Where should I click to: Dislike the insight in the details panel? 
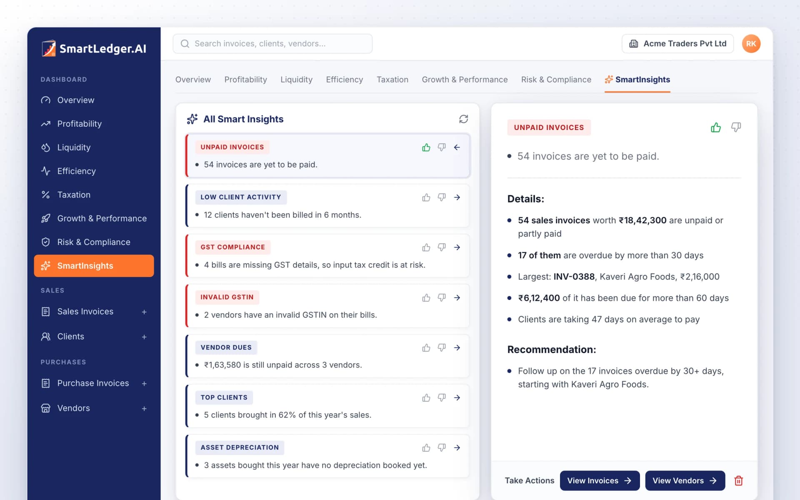(x=736, y=127)
